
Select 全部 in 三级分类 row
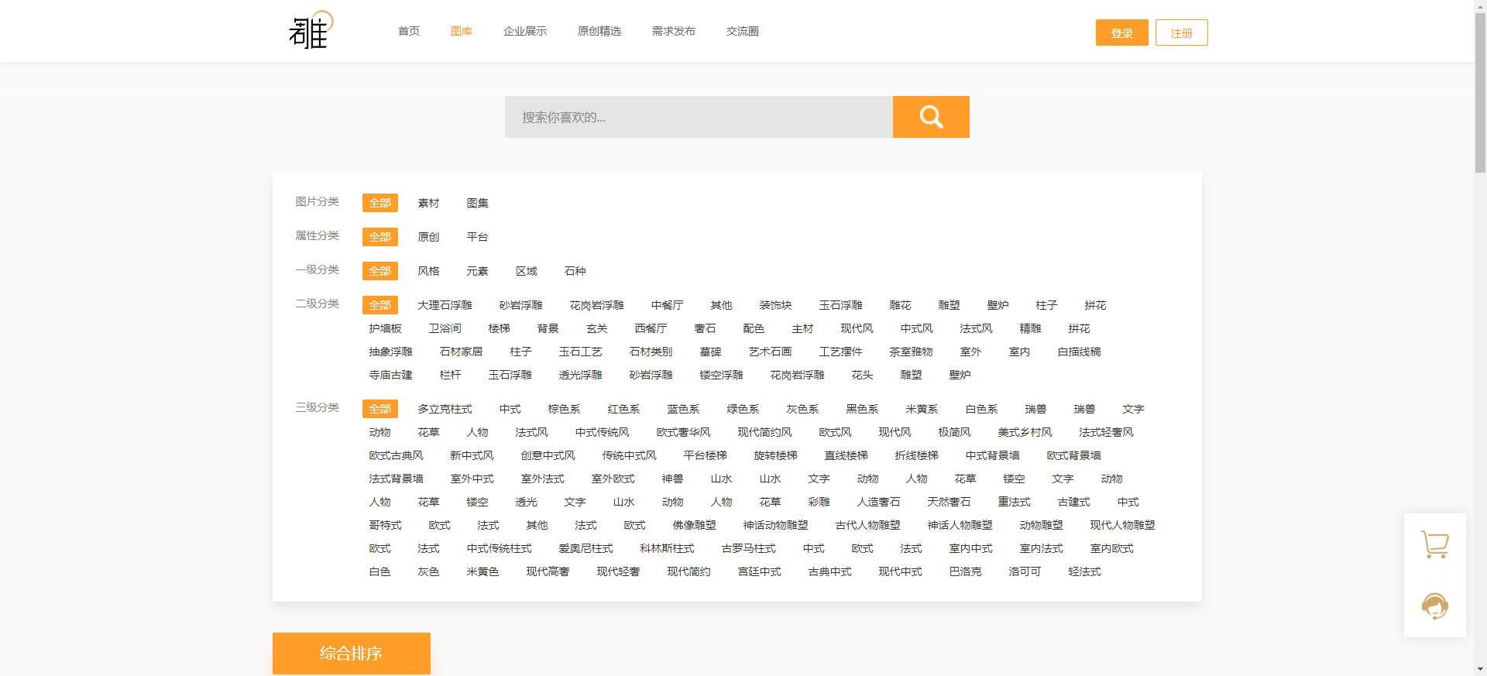pyautogui.click(x=380, y=409)
